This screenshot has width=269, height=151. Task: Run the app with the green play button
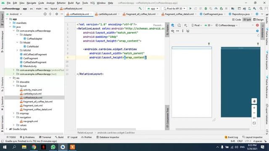(x=190, y=8)
